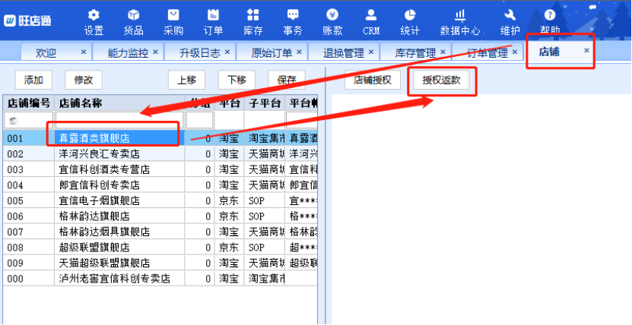Select row 宜信科创酒类专营店

coord(160,170)
